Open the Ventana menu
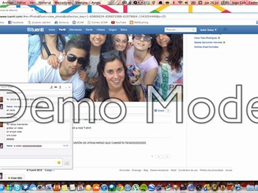This screenshot has height=193, width=258. pos(81,3)
